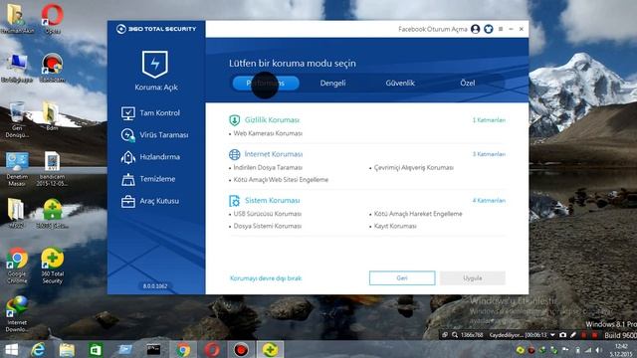This screenshot has height=358, width=637.
Task: Open Araç Kutusu toolbox in sidebar
Action: 150,201
